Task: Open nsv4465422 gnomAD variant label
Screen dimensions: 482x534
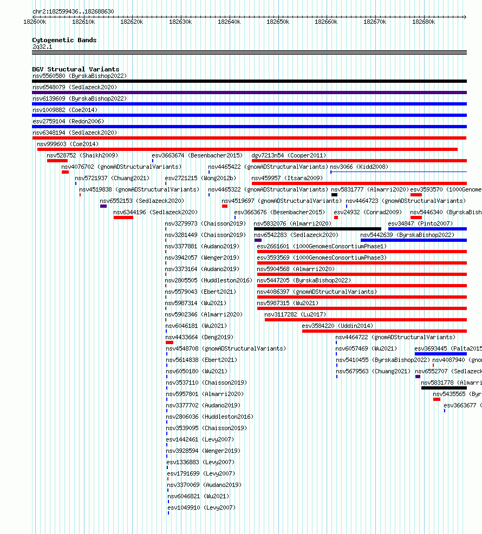Action: [x=268, y=167]
